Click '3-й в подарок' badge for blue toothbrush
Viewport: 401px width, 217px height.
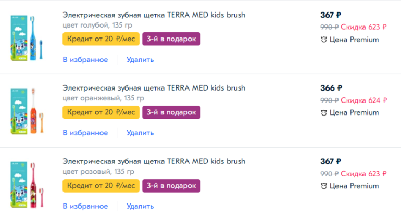[171, 39]
